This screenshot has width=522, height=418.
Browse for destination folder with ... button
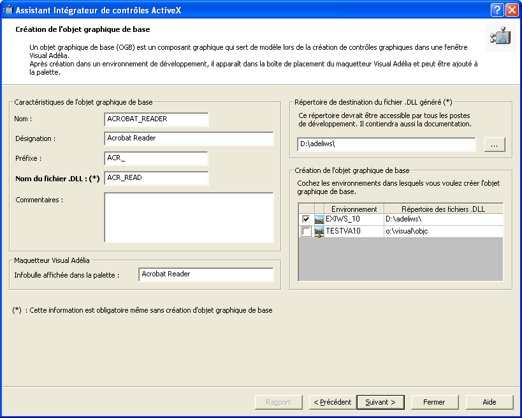click(495, 145)
